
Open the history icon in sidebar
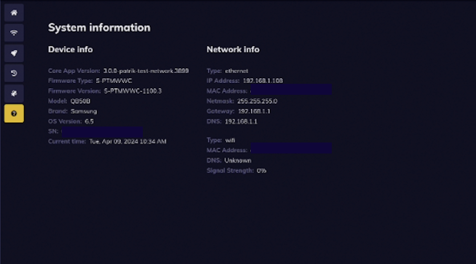pos(14,73)
